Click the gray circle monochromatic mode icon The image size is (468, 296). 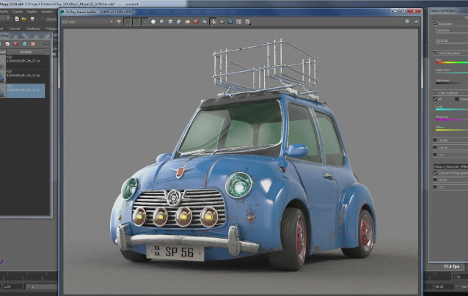pos(162,22)
